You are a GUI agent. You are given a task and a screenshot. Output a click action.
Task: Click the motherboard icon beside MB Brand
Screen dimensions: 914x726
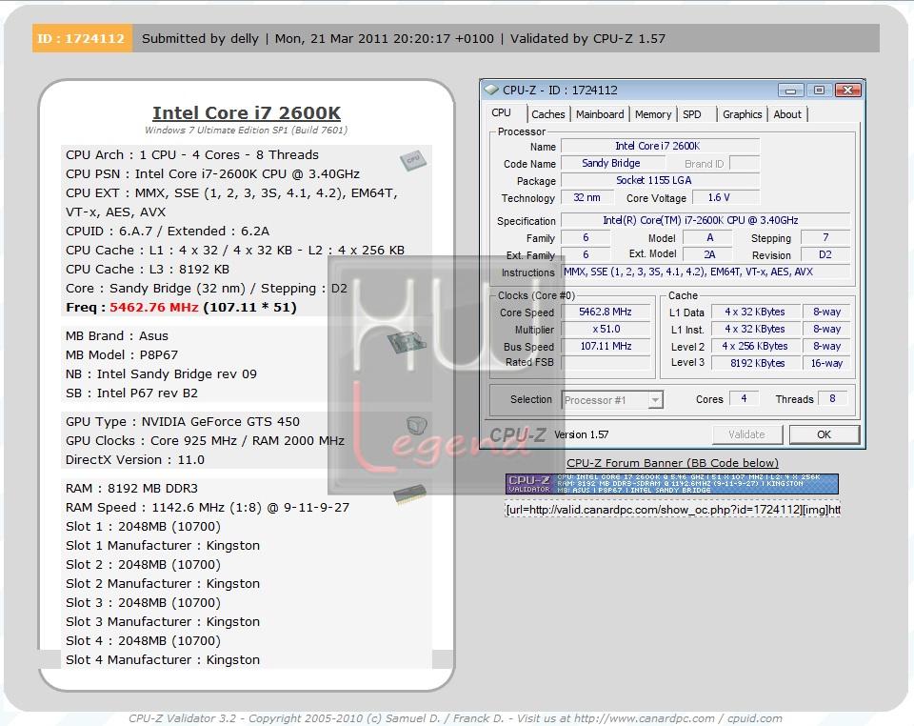pyautogui.click(x=407, y=342)
